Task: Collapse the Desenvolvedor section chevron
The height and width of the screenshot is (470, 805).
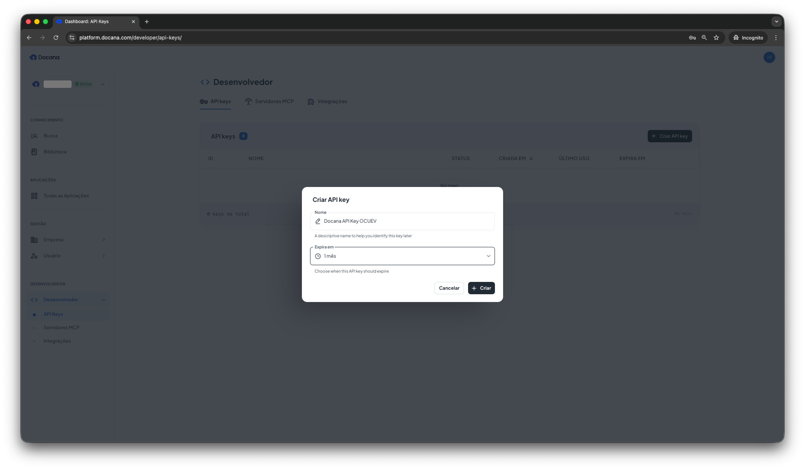Action: tap(104, 300)
